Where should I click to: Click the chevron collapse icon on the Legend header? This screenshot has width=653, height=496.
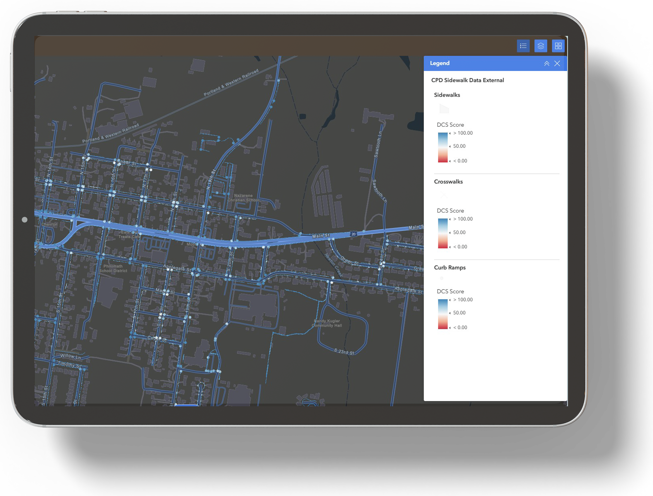547,63
